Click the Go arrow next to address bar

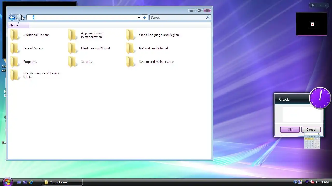144,18
